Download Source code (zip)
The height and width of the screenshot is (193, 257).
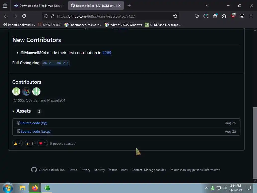34,123
